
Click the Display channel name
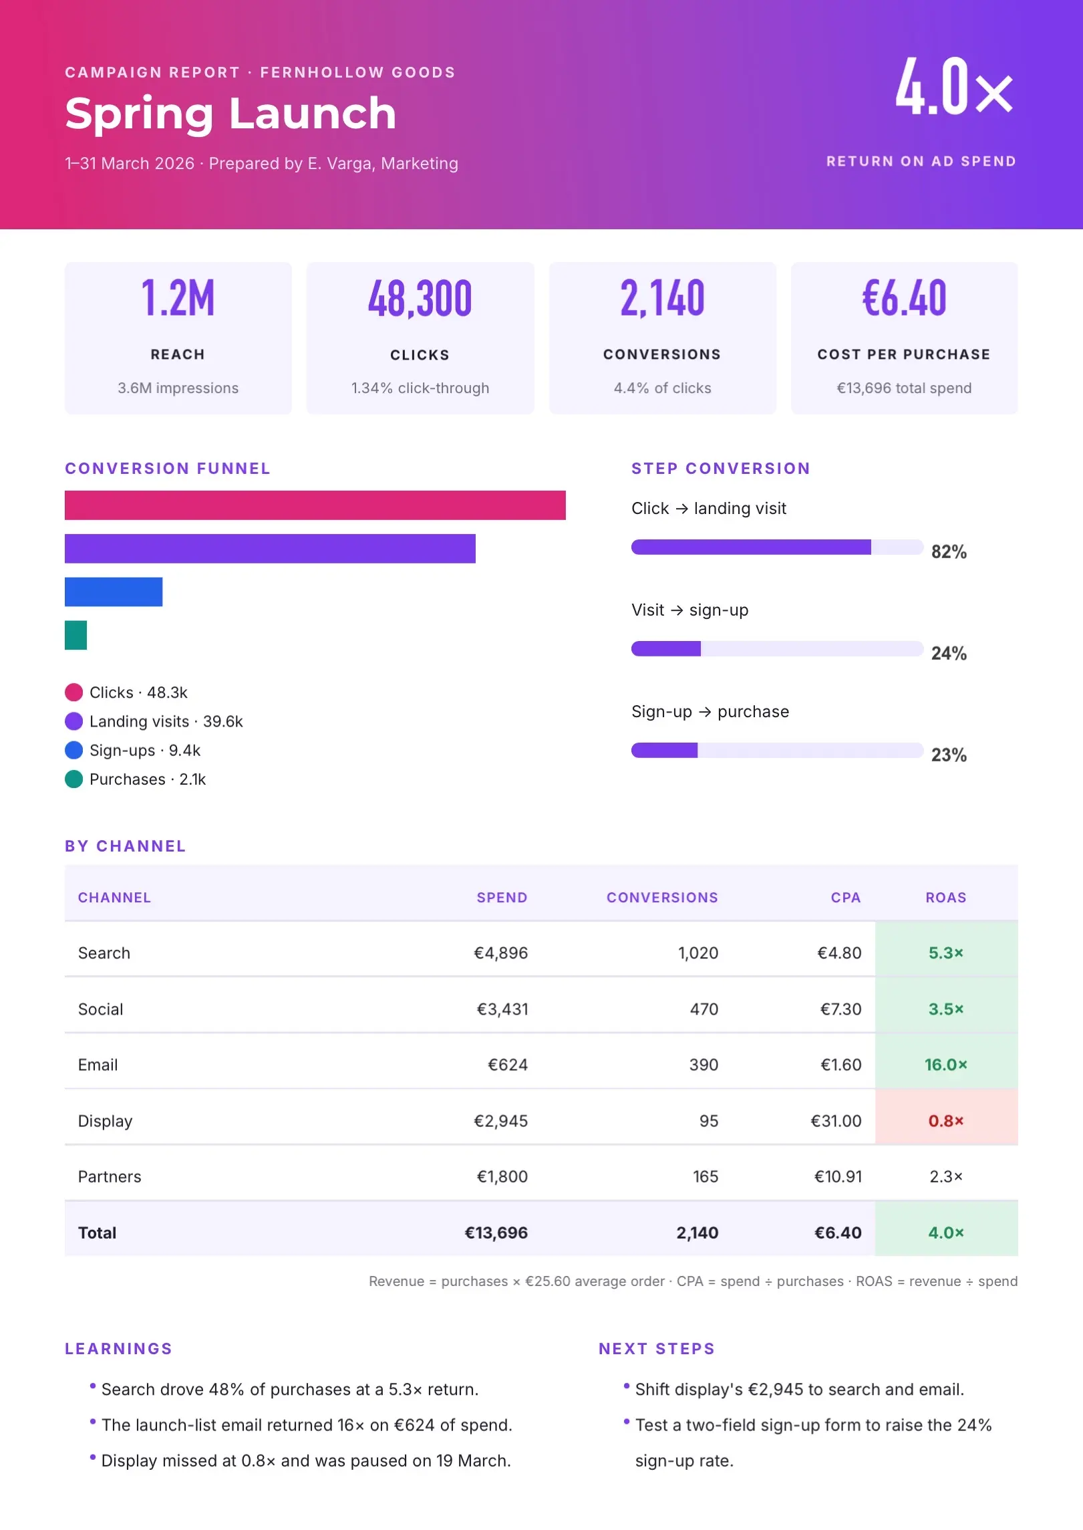(x=106, y=1121)
